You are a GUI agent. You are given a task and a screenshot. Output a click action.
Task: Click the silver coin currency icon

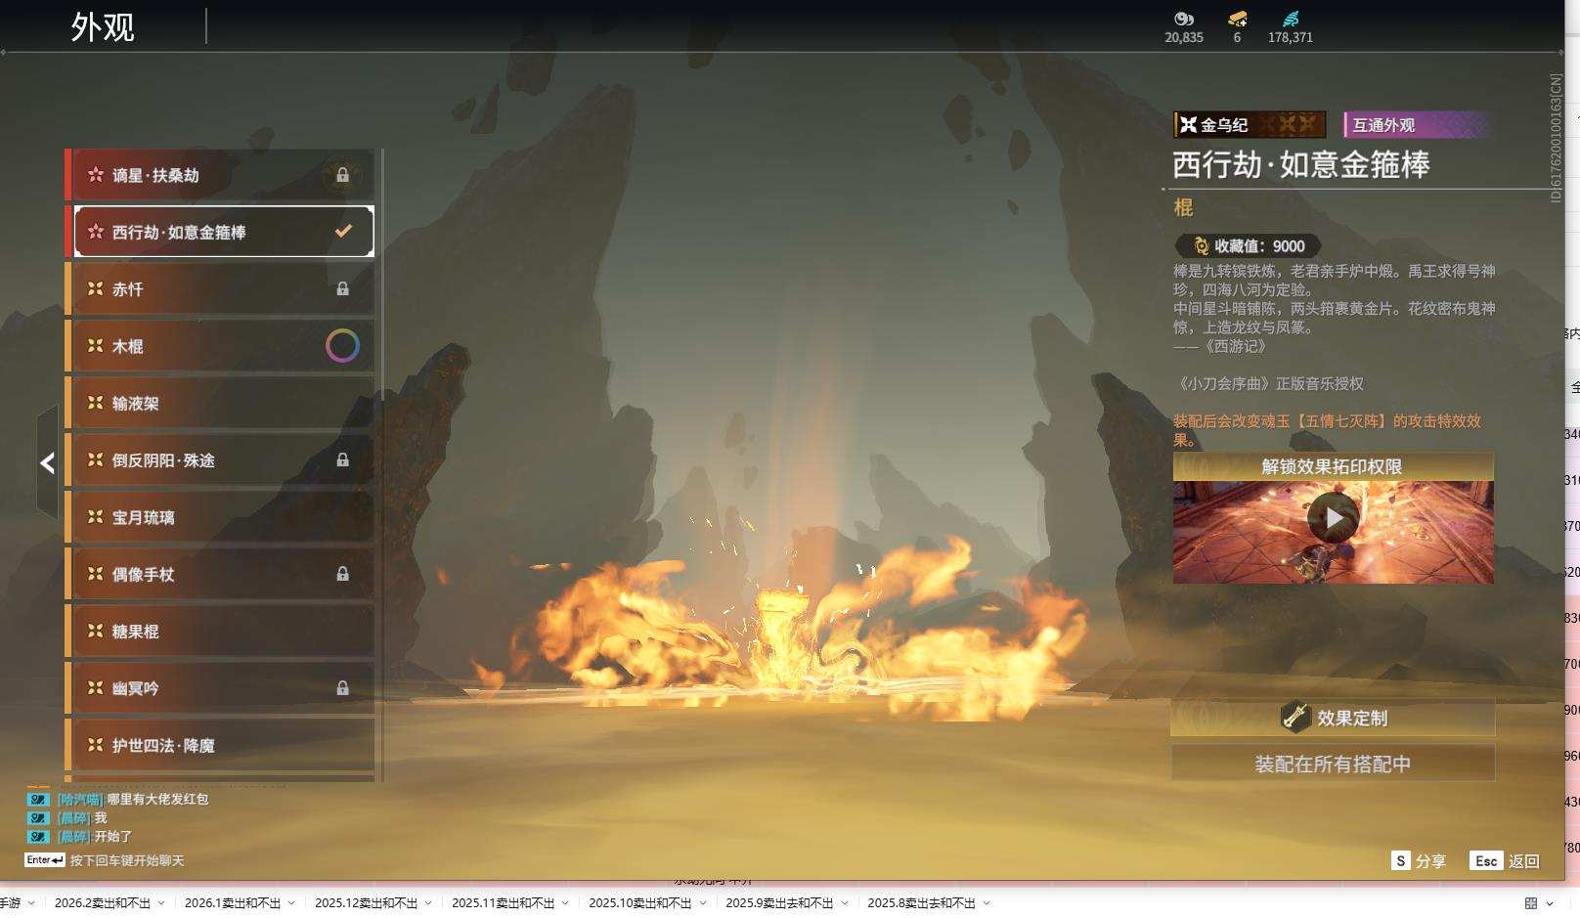point(1184,19)
